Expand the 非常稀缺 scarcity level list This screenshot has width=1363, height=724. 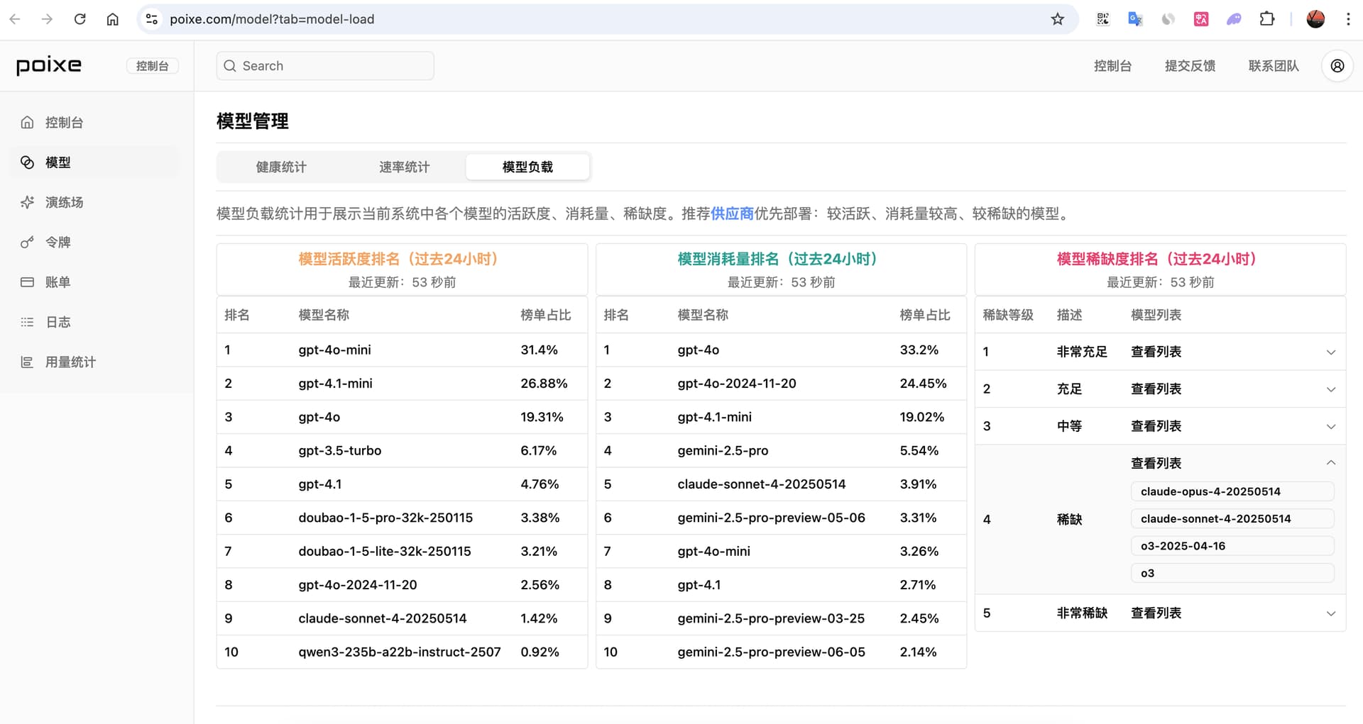[x=1330, y=613]
